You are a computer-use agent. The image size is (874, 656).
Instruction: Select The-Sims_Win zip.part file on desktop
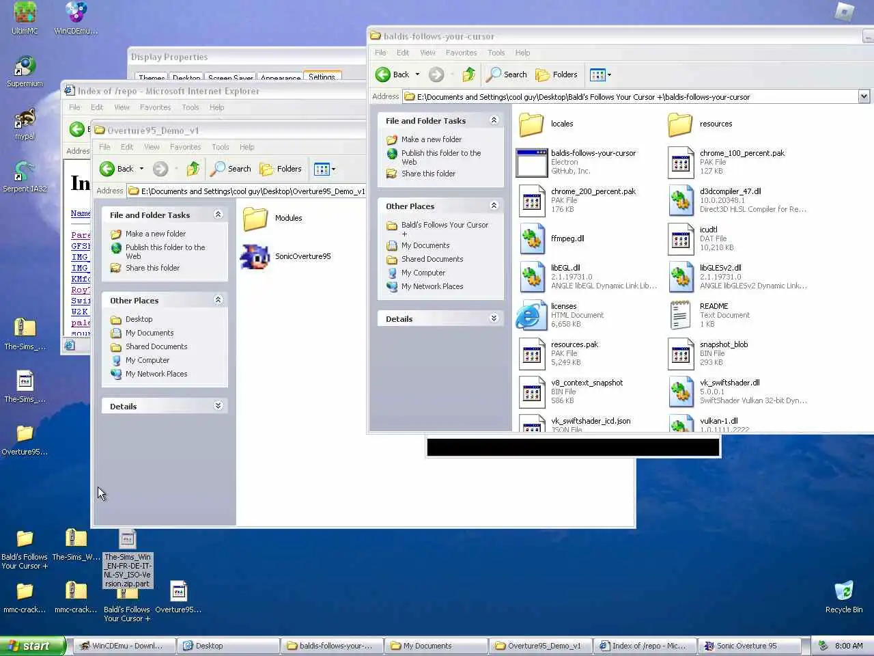click(128, 558)
